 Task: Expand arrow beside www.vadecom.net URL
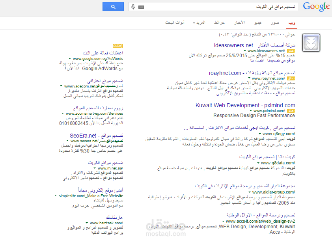pos(61,86)
